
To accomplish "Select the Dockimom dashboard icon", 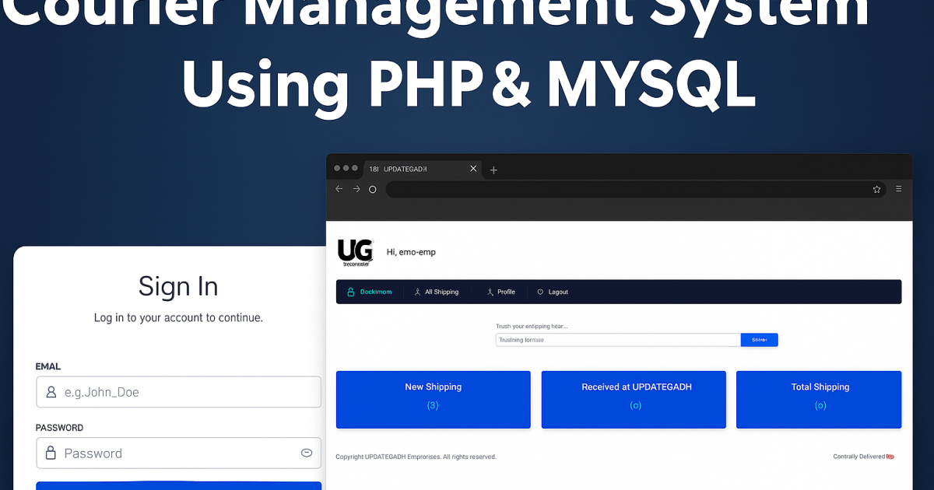I will click(x=349, y=291).
